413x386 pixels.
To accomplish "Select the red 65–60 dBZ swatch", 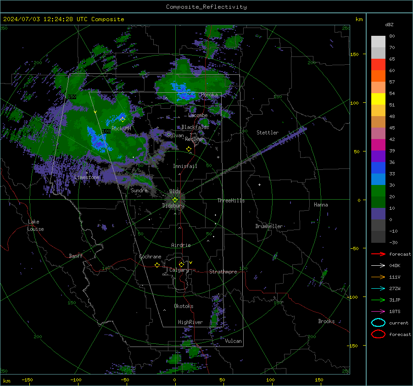I will tap(378, 65).
